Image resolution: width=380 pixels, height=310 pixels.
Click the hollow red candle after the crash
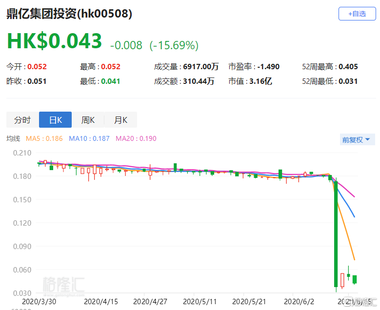coord(342,280)
